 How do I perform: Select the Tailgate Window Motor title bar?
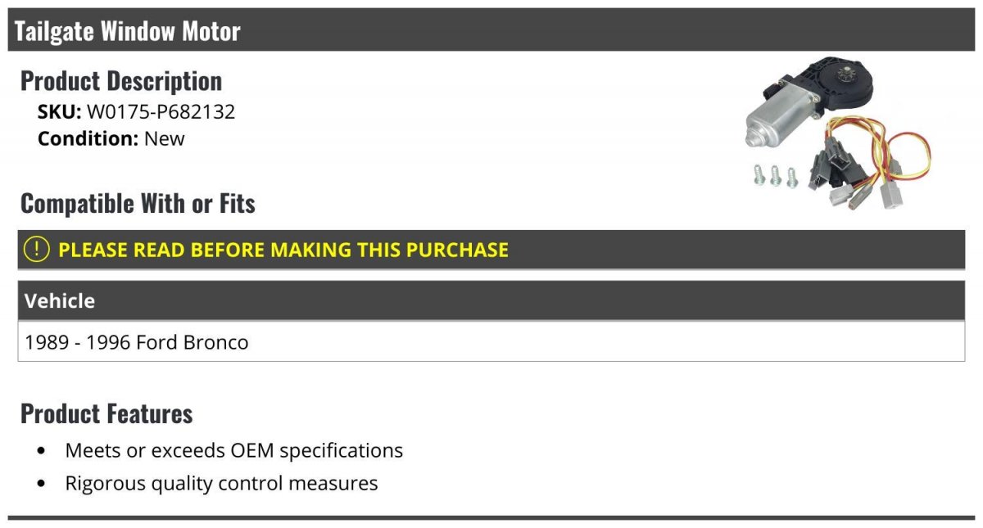click(491, 30)
